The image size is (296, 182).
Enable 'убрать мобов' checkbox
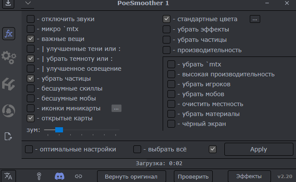coord(171,94)
